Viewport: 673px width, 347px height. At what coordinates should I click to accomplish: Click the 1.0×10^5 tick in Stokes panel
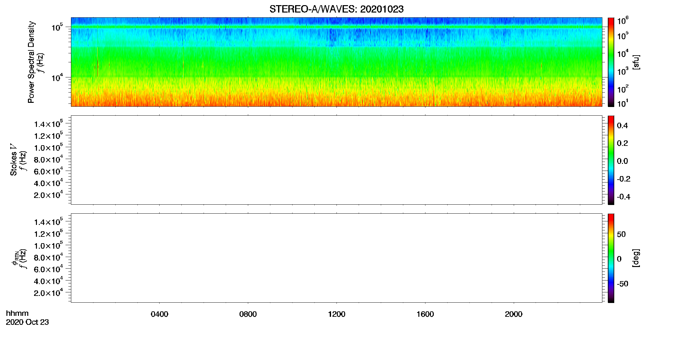pyautogui.click(x=48, y=147)
